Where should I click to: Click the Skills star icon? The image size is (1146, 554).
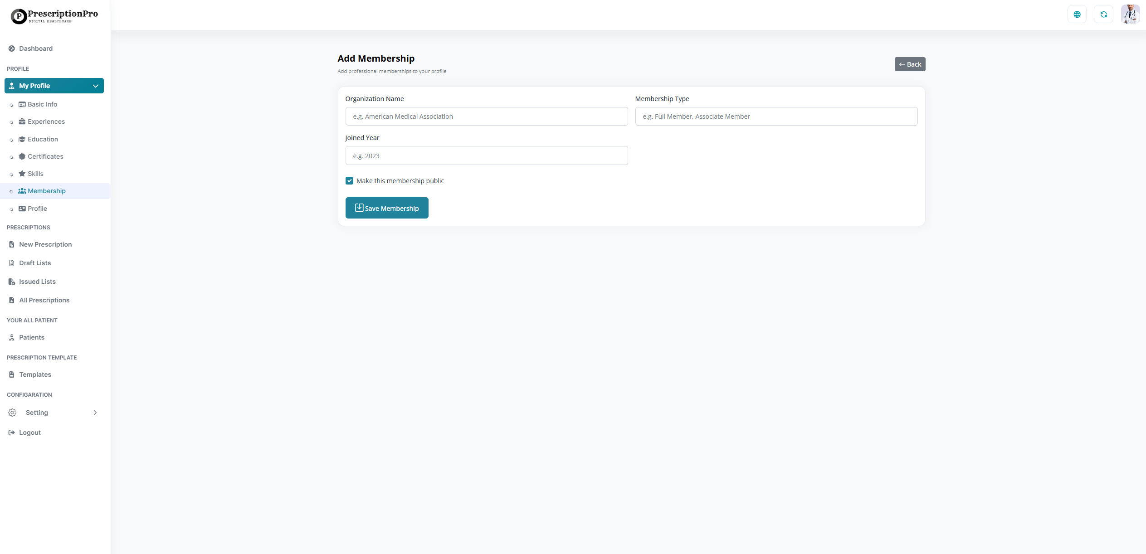pos(22,174)
